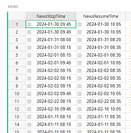
Task: Select resume time cell 2024-02-01 10:05
Action: (101, 63)
